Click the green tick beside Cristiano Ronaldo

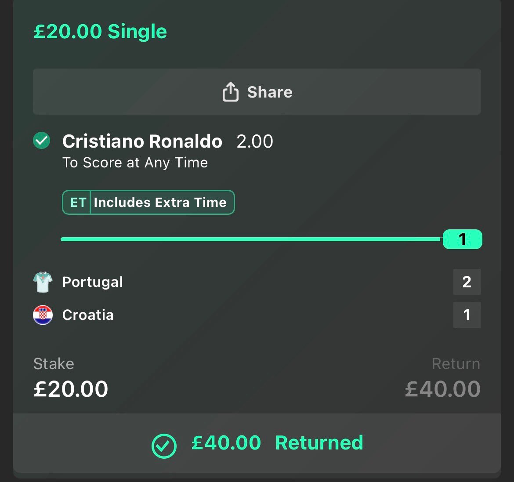pos(42,141)
